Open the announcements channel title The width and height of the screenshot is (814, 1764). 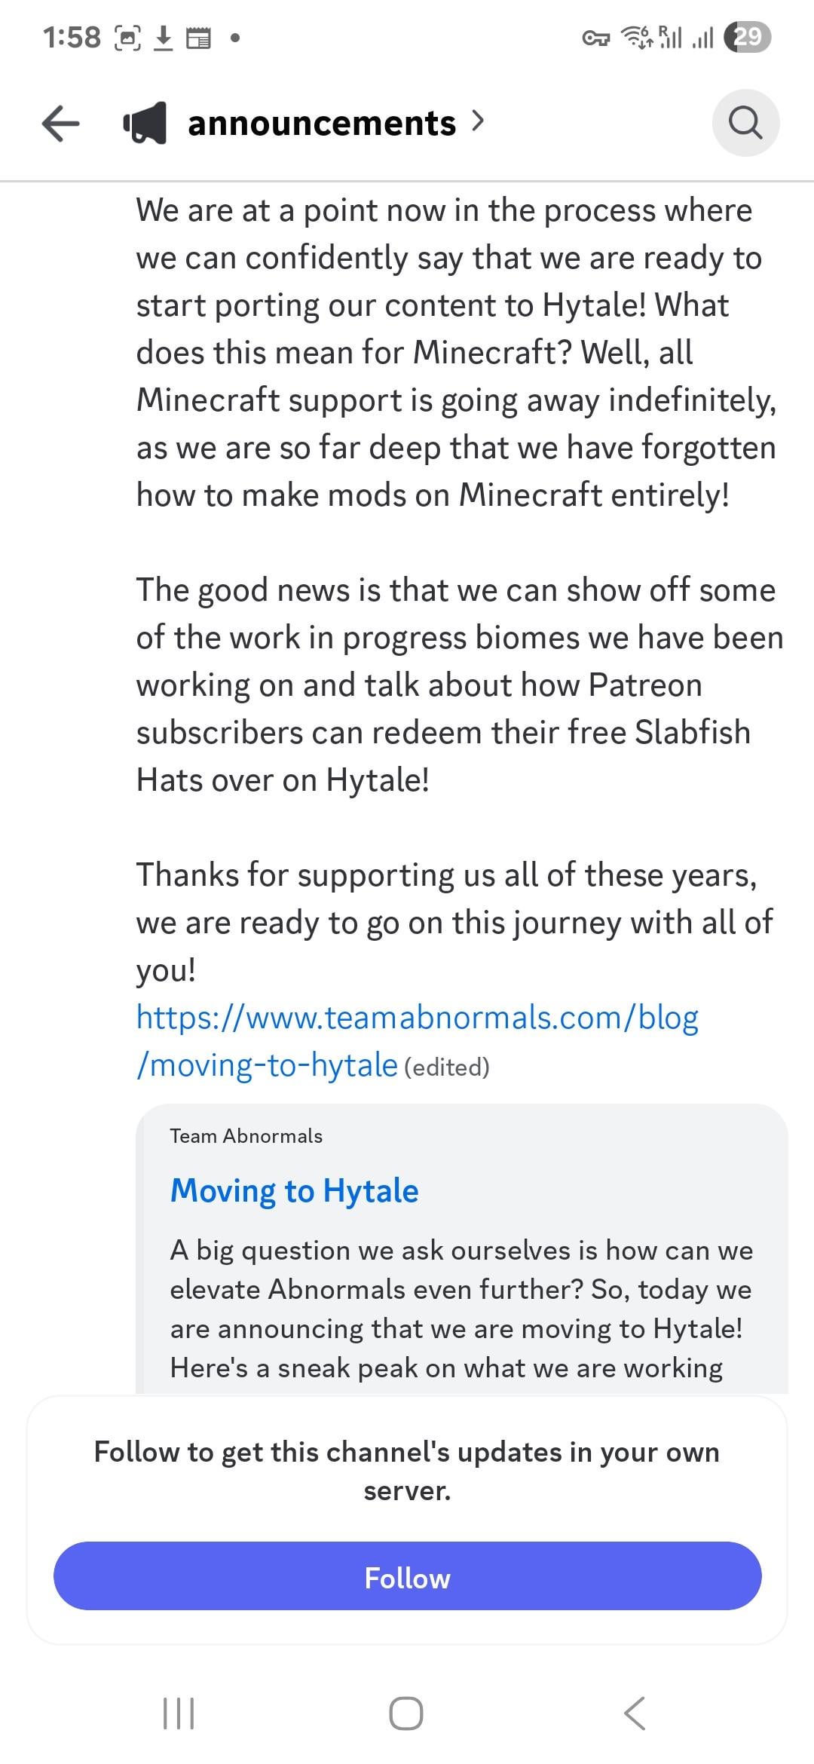(x=322, y=124)
